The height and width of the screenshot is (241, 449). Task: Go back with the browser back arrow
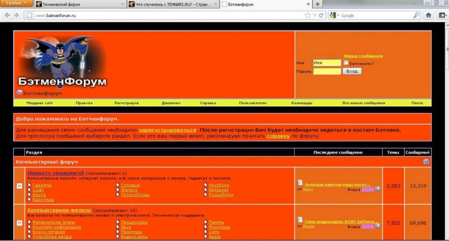7,15
